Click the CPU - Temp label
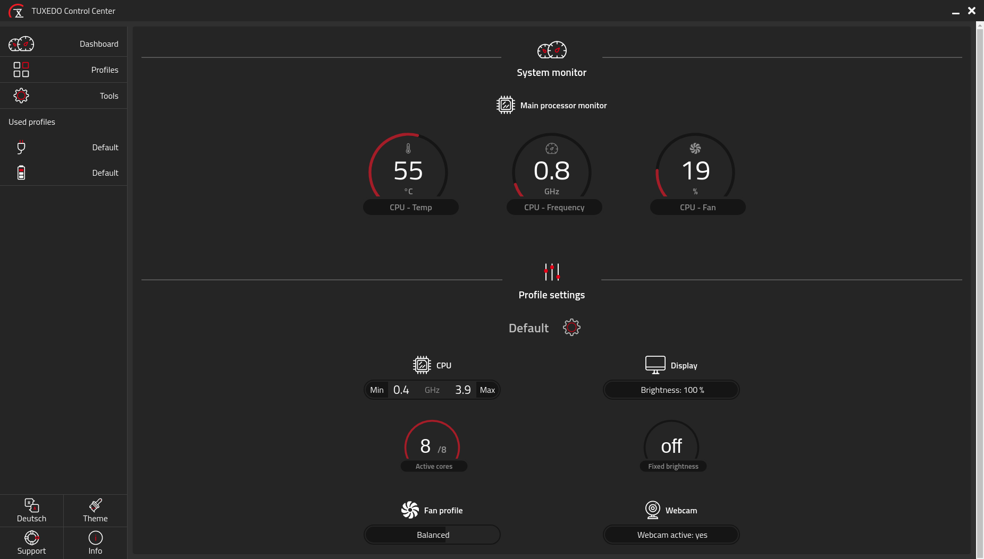The width and height of the screenshot is (984, 559). click(411, 207)
